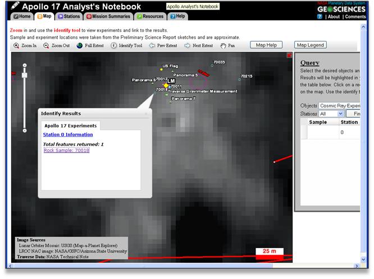Click the Comments link in header

tap(355, 17)
